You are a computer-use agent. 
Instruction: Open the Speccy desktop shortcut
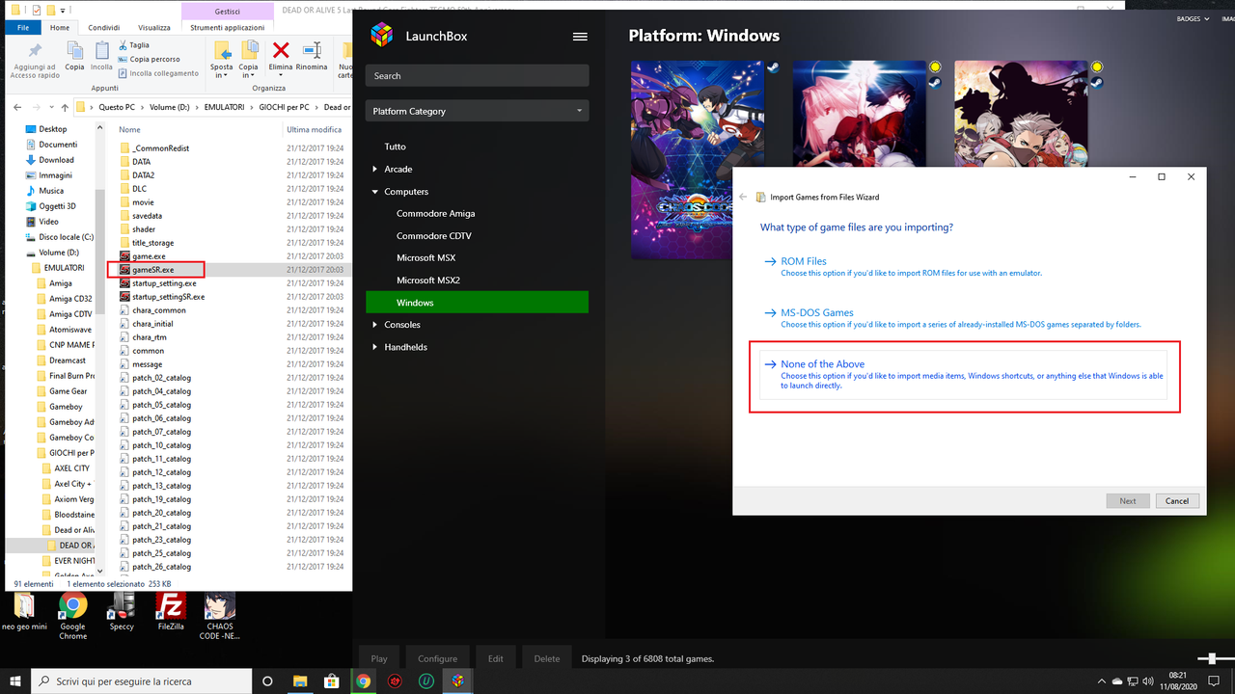point(122,611)
